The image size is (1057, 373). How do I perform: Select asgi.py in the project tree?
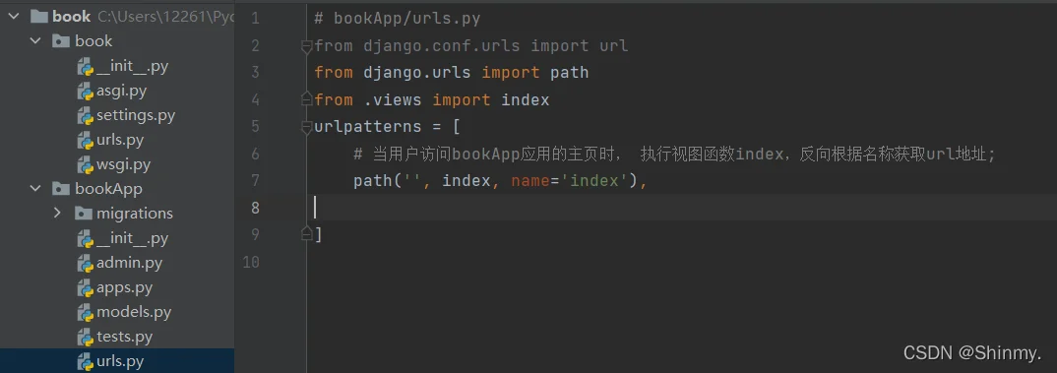121,92
